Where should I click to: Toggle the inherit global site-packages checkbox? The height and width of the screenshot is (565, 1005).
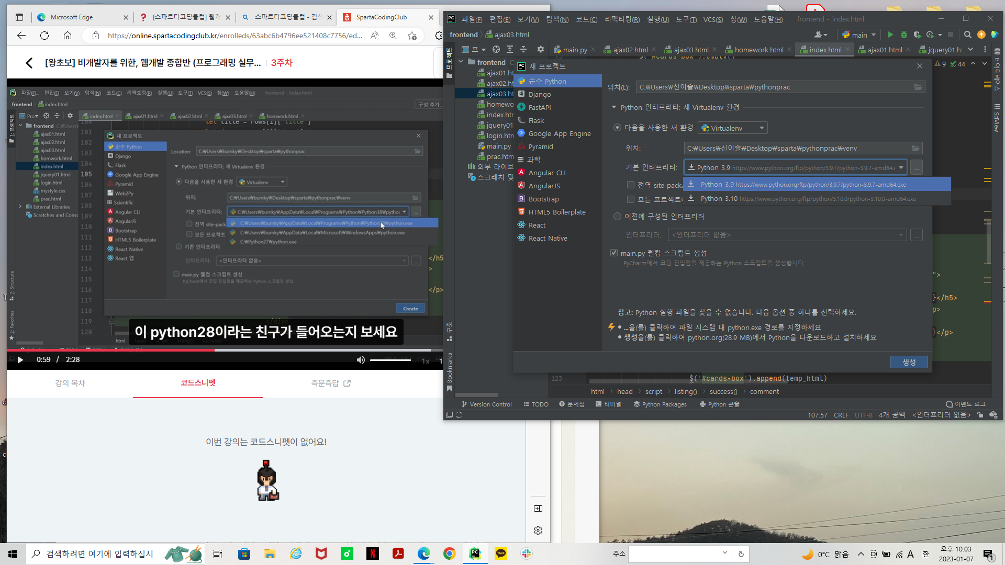[631, 185]
